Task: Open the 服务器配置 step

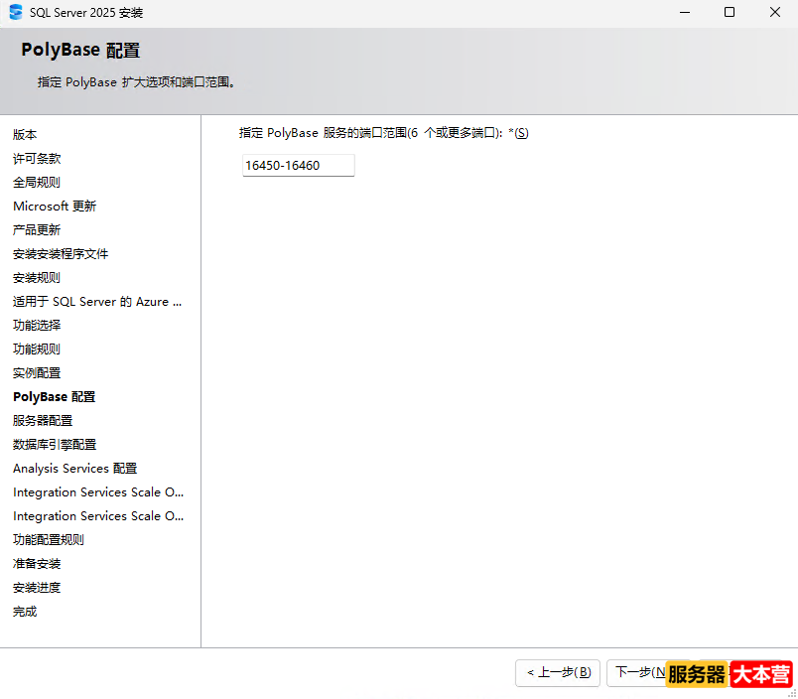Action: pyautogui.click(x=42, y=420)
